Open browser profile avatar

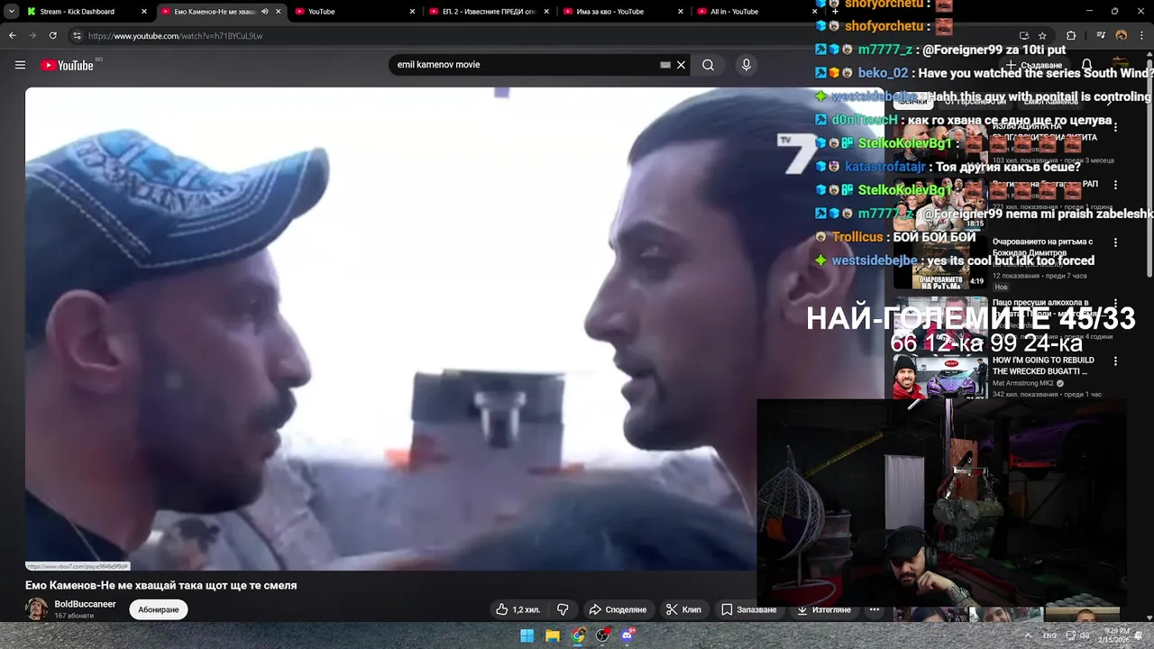[1121, 36]
